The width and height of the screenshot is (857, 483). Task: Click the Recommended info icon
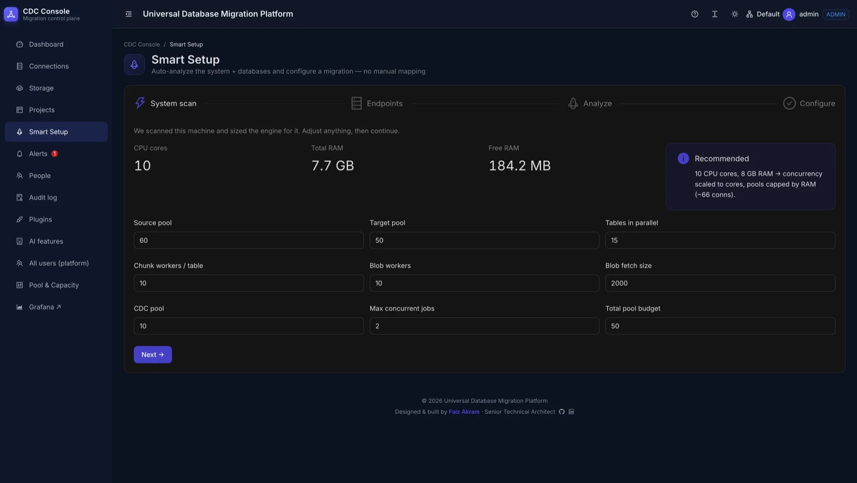click(683, 159)
